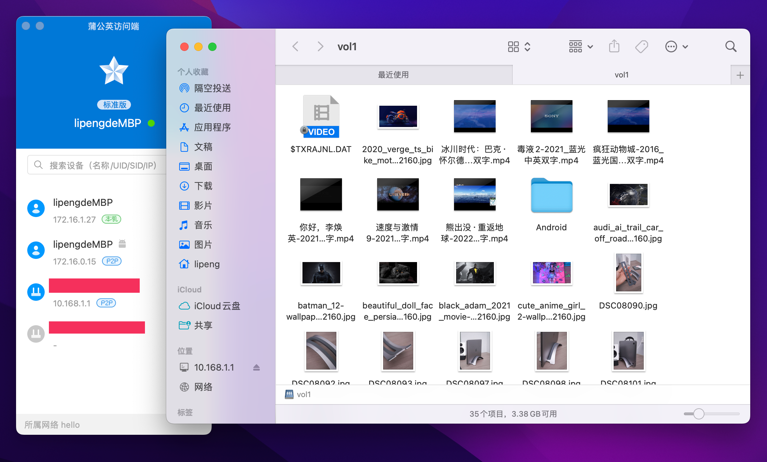Screen dimensions: 767x462
Task: Select the 10.168.1.1 location
Action: [214, 367]
